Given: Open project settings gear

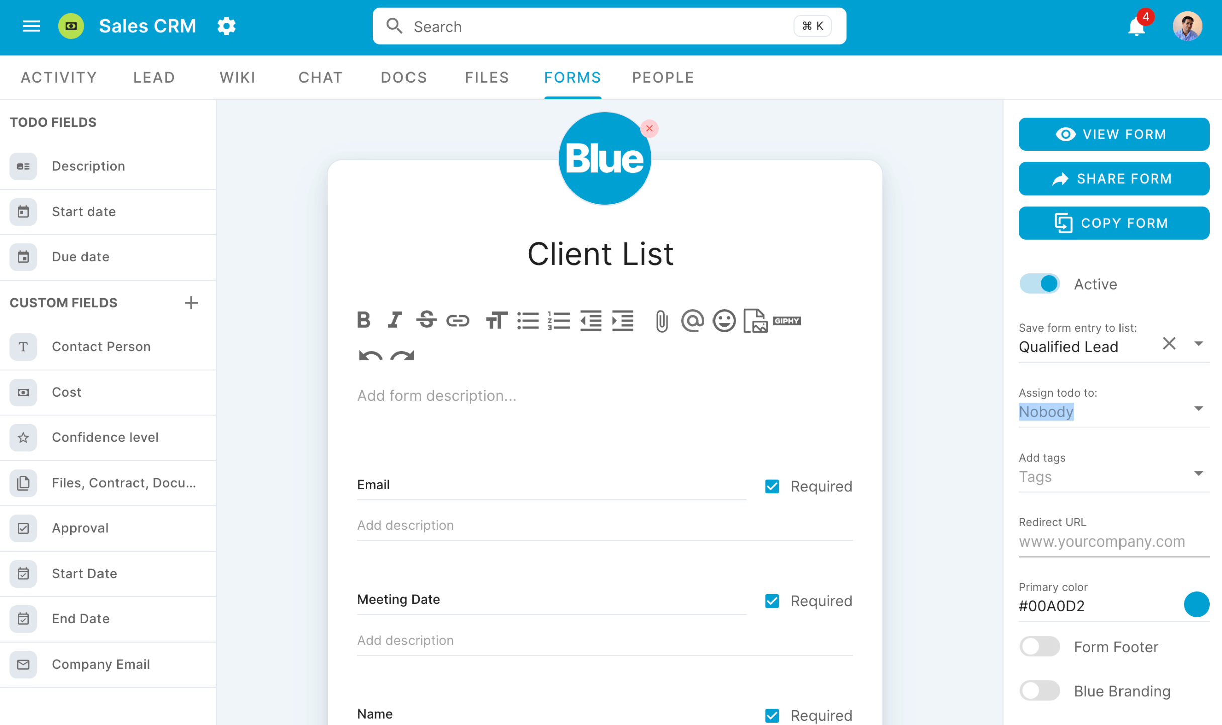Looking at the screenshot, I should coord(226,26).
